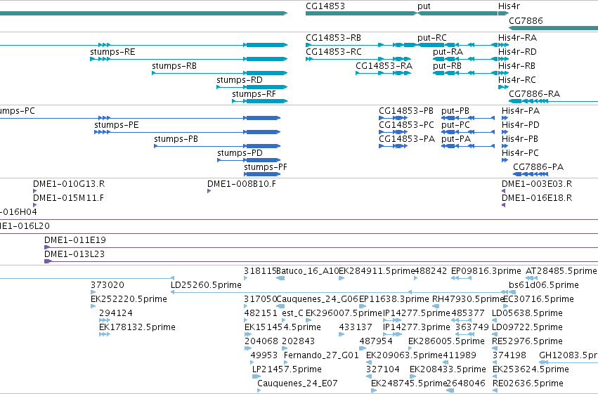
Task: Select LP21457.5prime EST label
Action: [287, 369]
